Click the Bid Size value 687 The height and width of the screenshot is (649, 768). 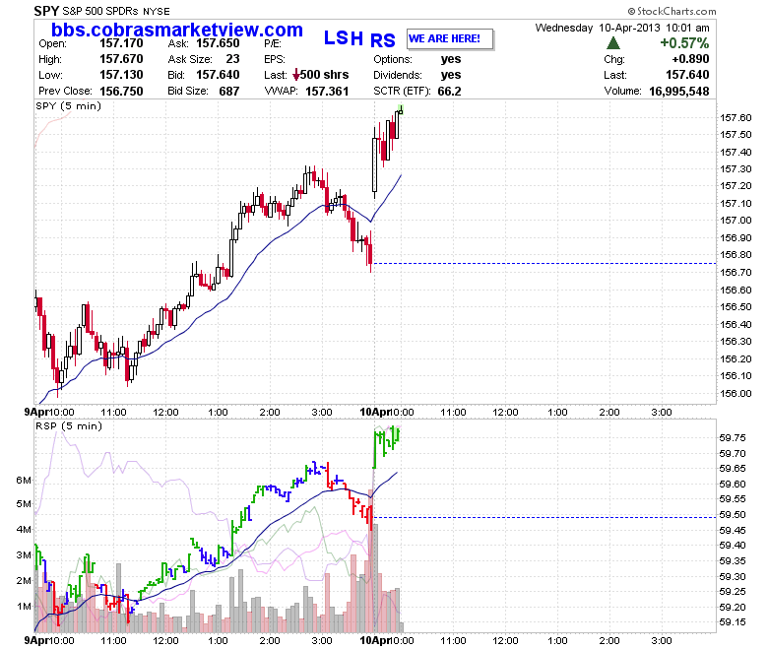point(229,92)
